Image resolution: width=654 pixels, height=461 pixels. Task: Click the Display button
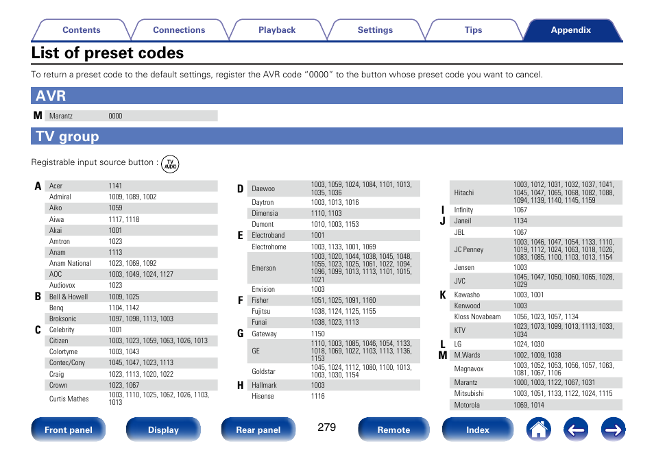pyautogui.click(x=163, y=429)
